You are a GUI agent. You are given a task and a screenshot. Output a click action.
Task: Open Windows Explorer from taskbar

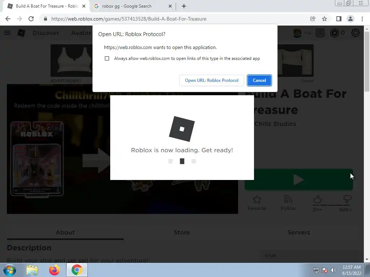pyautogui.click(x=32, y=270)
